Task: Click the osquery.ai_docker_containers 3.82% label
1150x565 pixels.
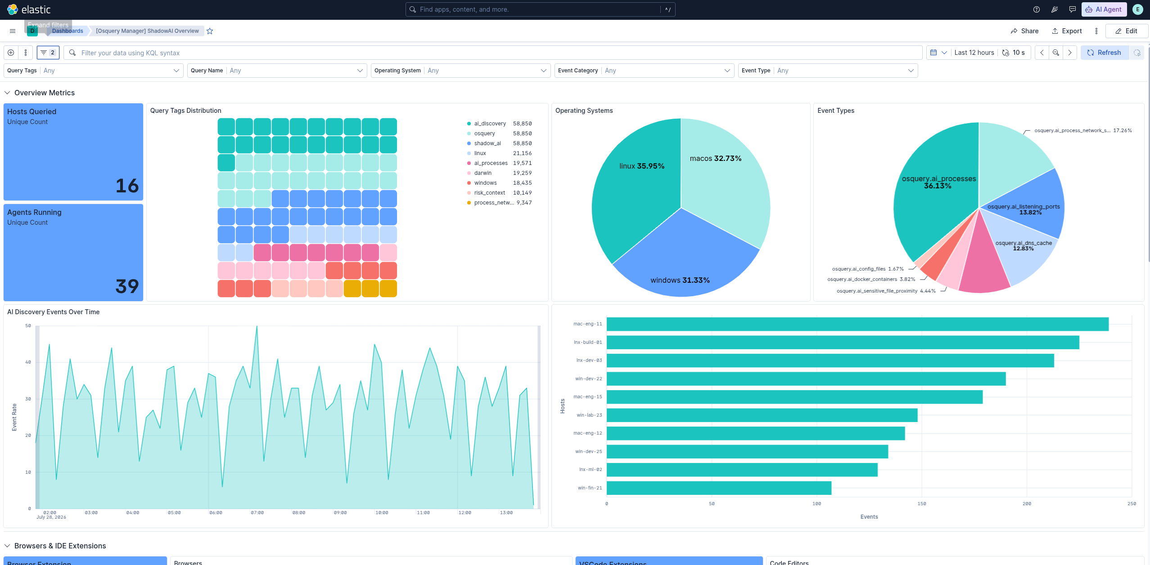Action: [871, 279]
